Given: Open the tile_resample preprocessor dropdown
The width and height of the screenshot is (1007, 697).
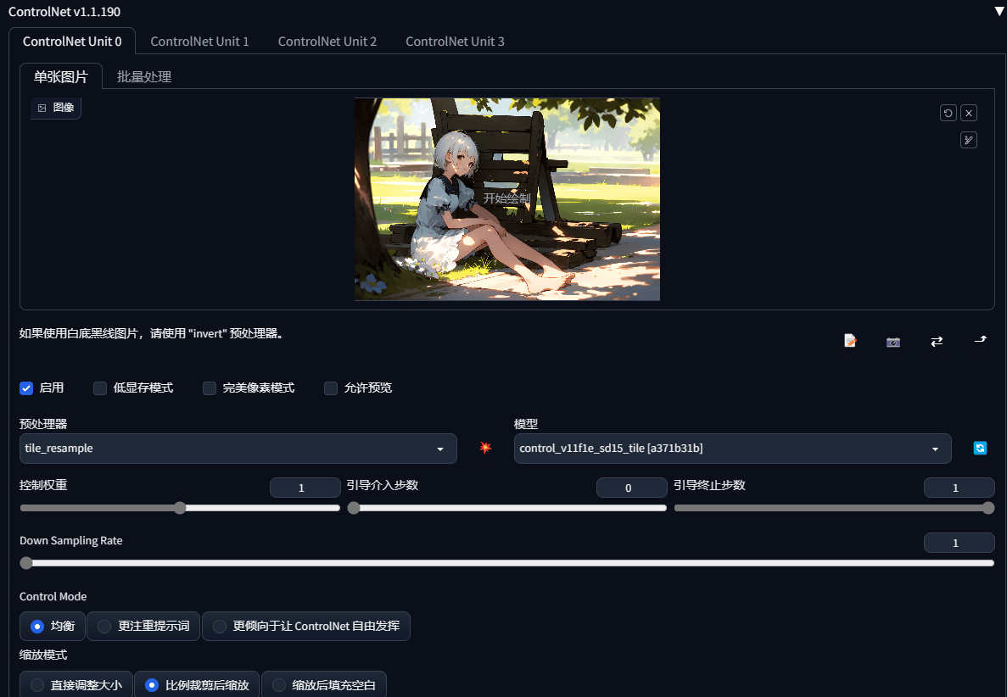Looking at the screenshot, I should tap(238, 449).
